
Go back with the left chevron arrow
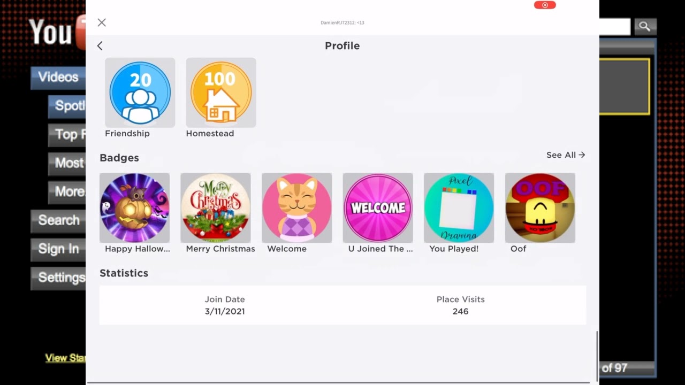(x=100, y=46)
